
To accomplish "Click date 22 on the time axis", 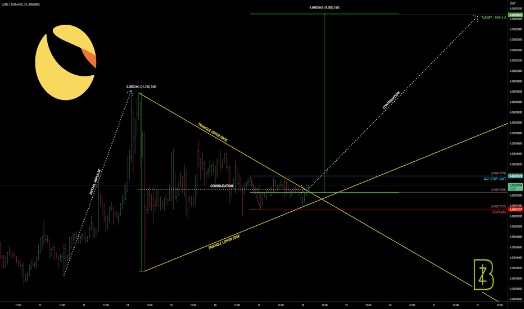I will pyautogui.click(x=477, y=305).
